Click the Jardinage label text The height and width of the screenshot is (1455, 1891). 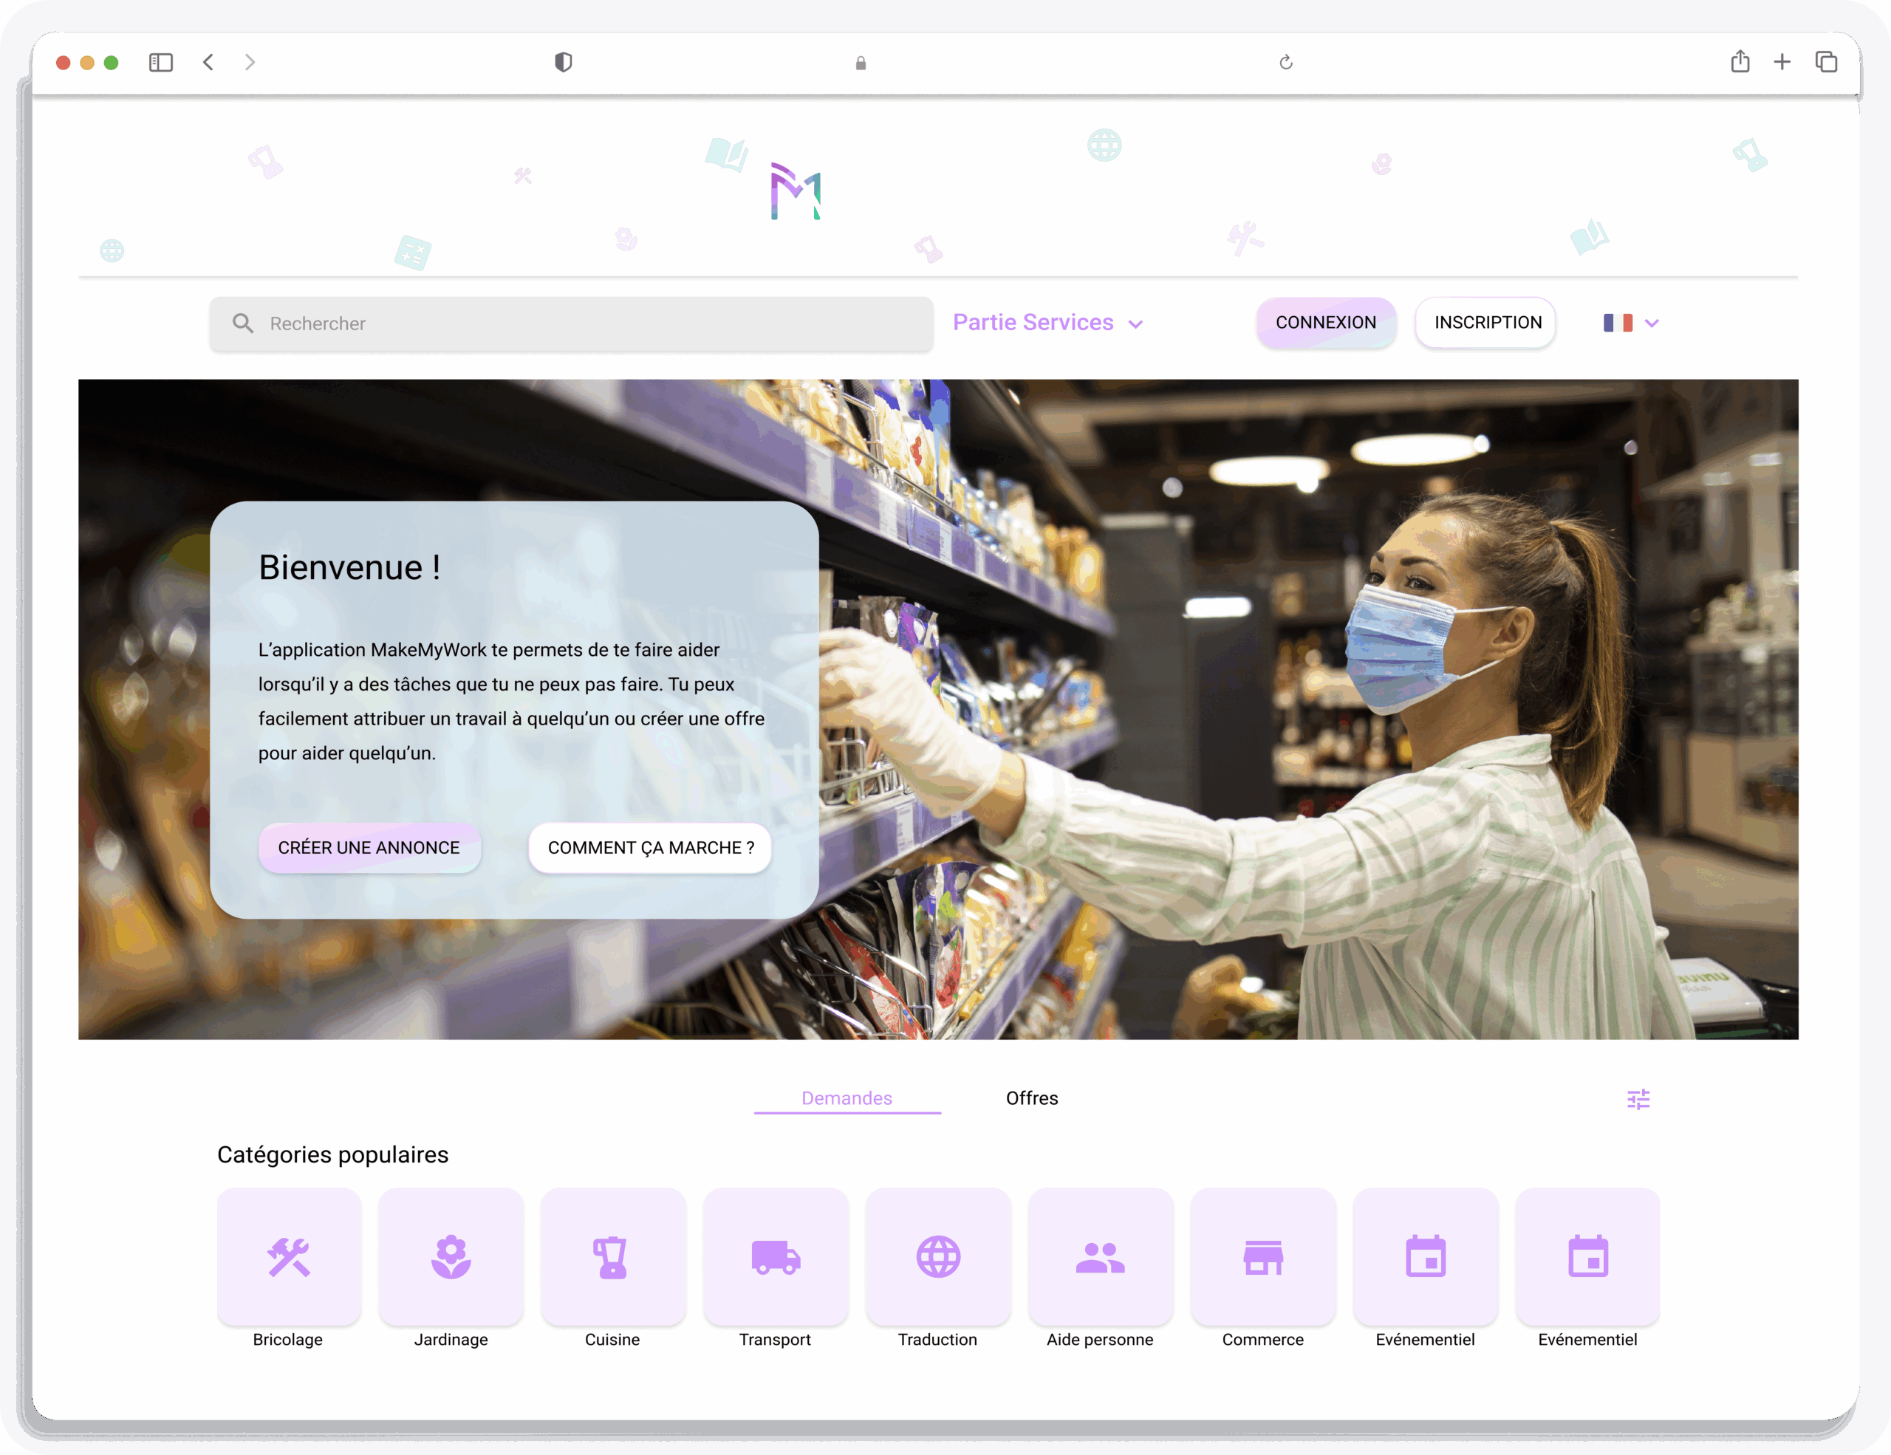point(451,1340)
